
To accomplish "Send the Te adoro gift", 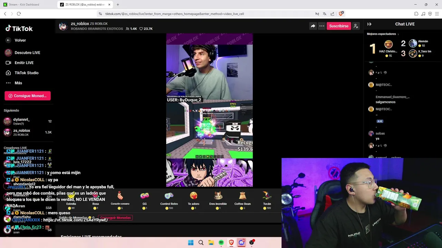I will (x=194, y=200).
